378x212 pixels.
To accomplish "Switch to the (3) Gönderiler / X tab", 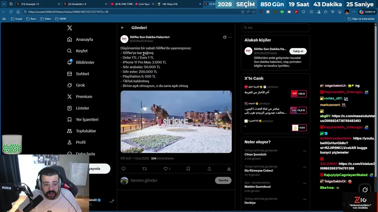I will (x=85, y=4).
